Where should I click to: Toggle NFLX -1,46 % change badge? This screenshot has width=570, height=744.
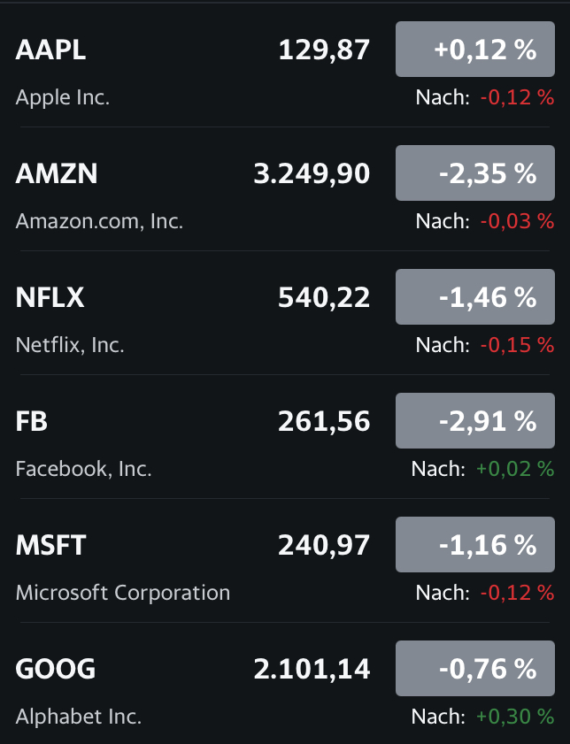click(474, 298)
